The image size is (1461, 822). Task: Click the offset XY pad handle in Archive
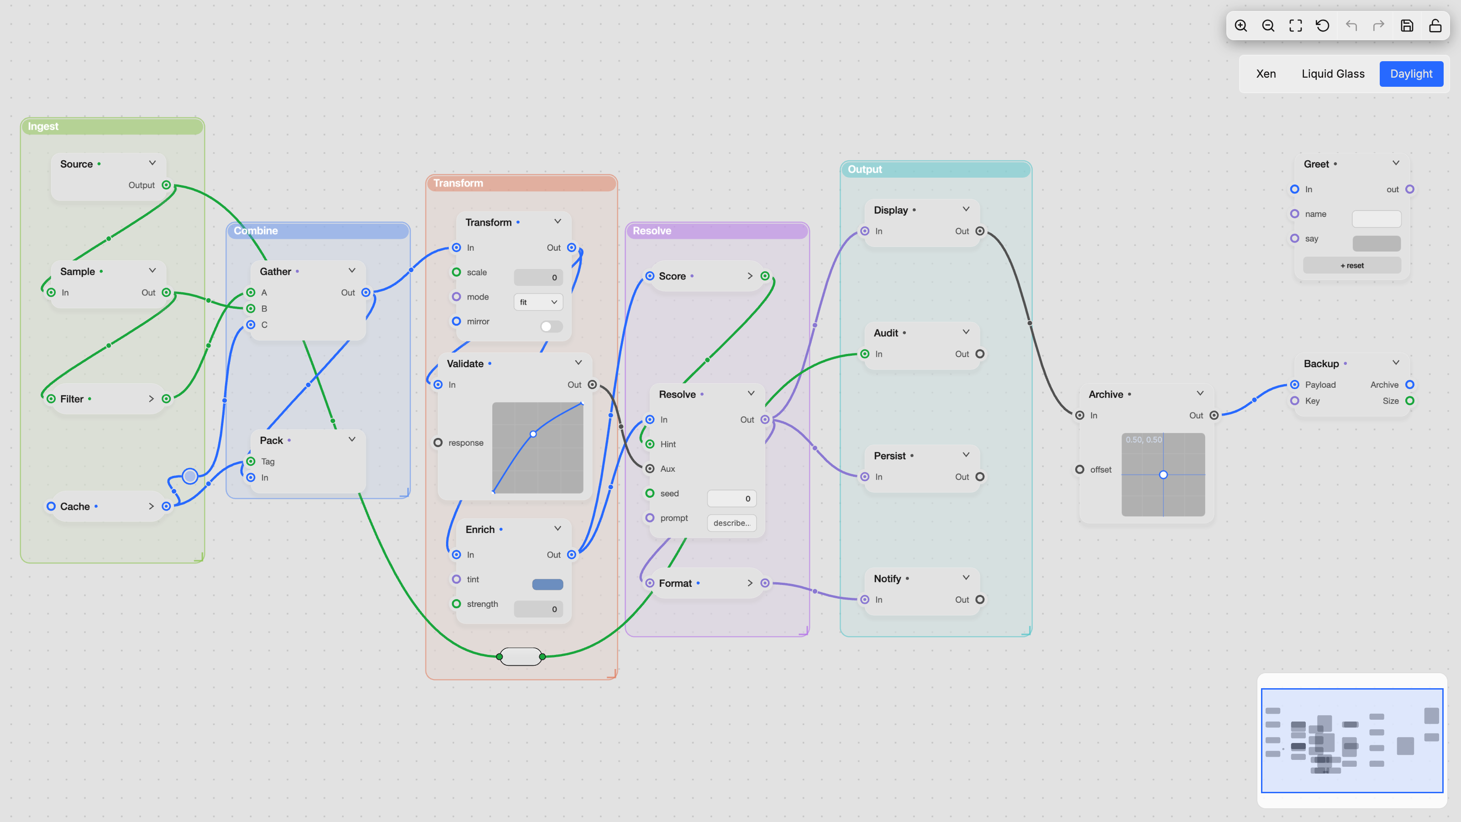(1163, 475)
